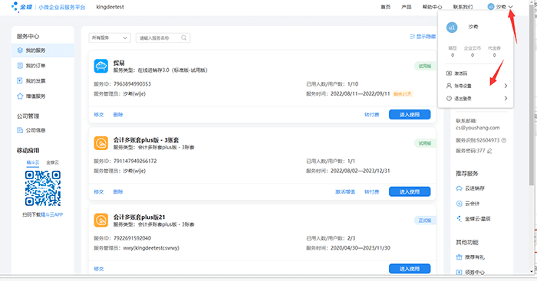Click the 剩余31天 remaining days badge

pyautogui.click(x=403, y=94)
